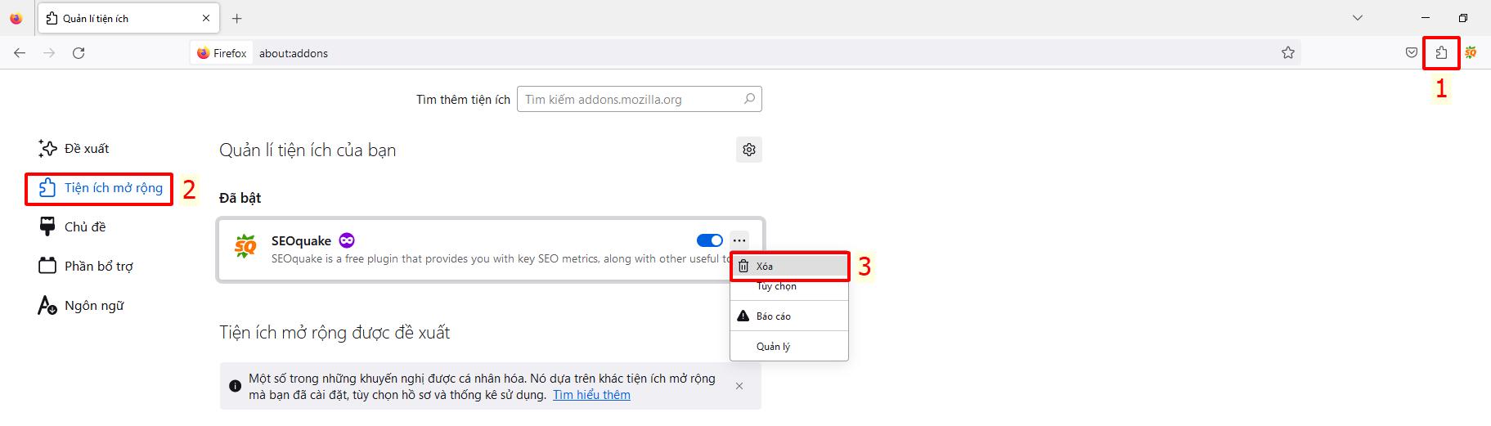Open the Tìm hiểu thêm link

[591, 395]
